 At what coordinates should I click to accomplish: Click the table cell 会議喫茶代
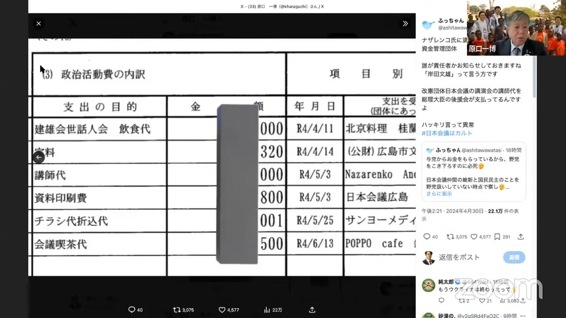click(100, 244)
